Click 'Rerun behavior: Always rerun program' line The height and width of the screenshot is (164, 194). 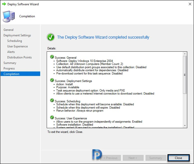[x=80, y=111]
